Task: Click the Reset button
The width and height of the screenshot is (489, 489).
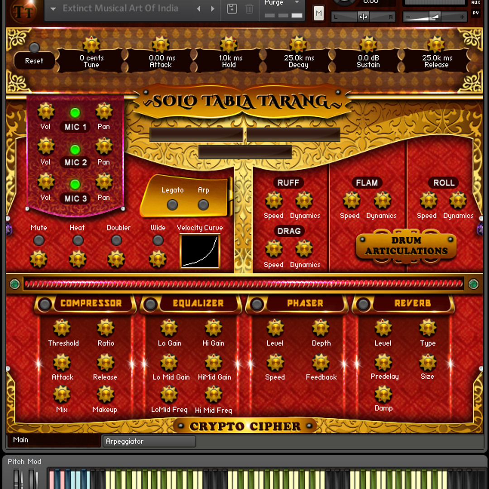Action: [x=34, y=60]
